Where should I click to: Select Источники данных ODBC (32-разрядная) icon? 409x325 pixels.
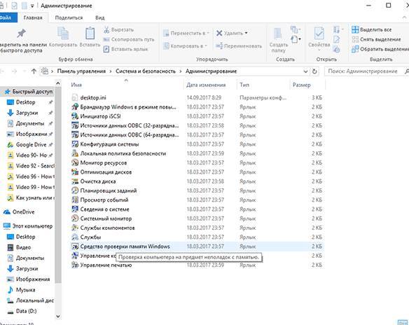(75, 125)
